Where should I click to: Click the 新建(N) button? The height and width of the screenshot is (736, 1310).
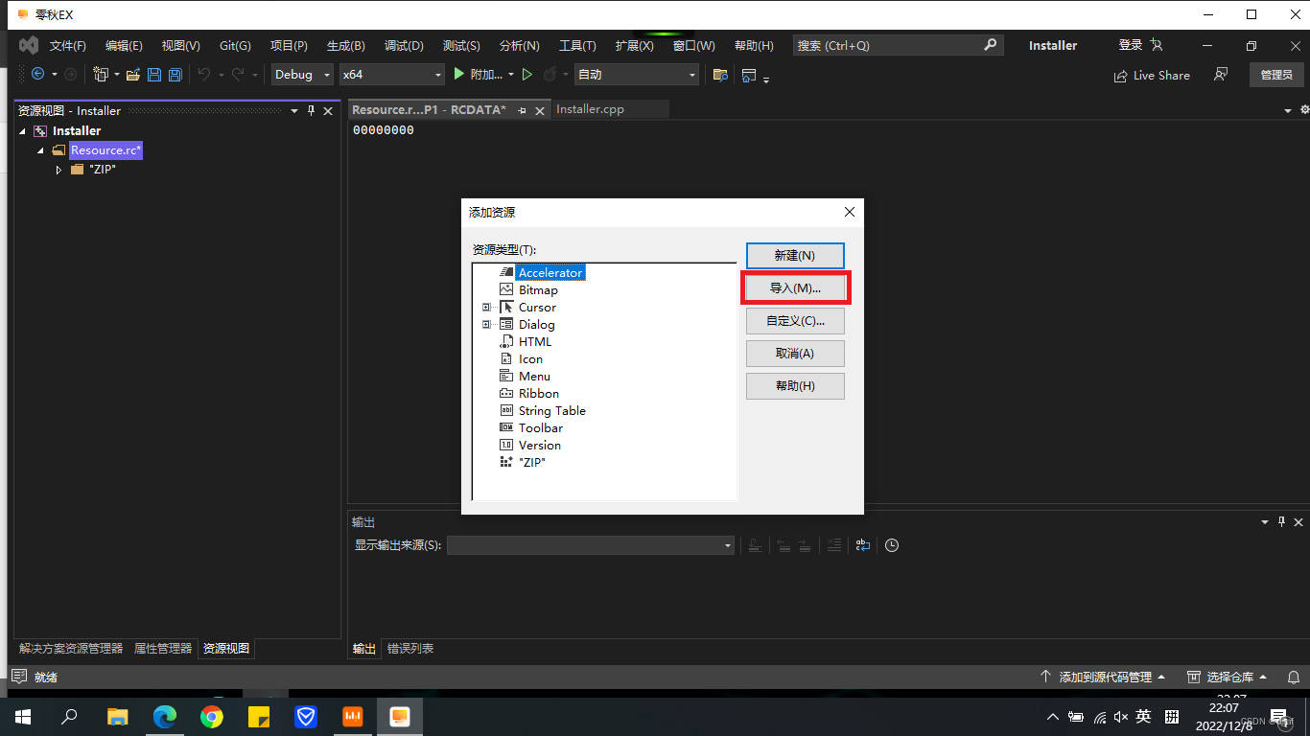(795, 256)
